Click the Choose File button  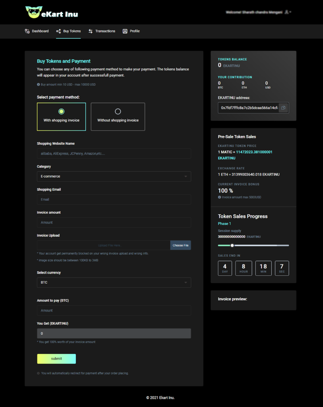181,245
